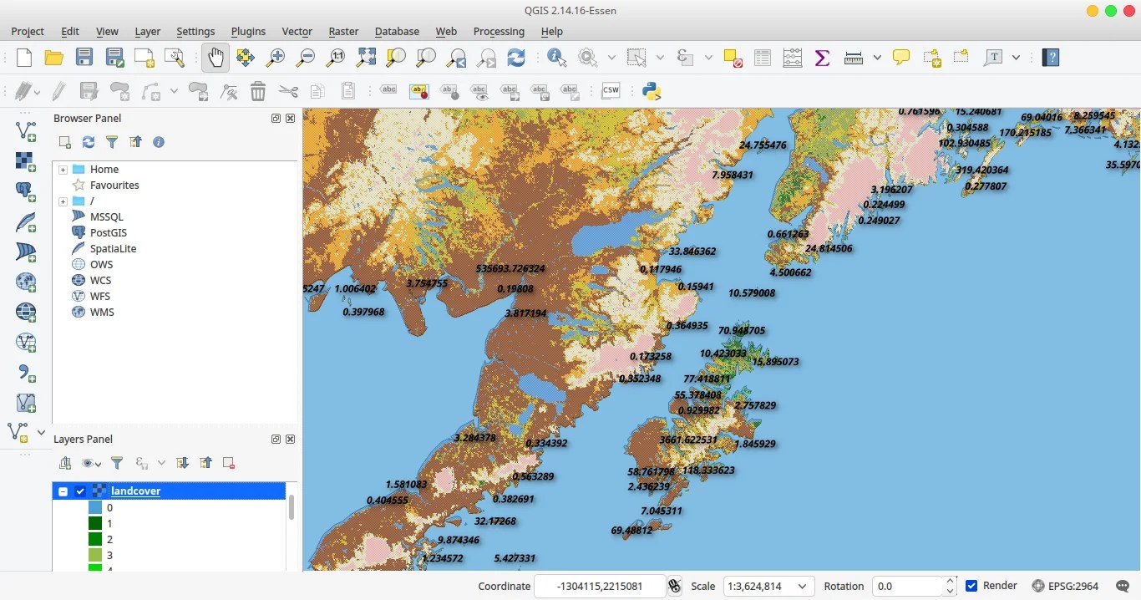Expand the Home entry in Browser Panel

coord(62,169)
